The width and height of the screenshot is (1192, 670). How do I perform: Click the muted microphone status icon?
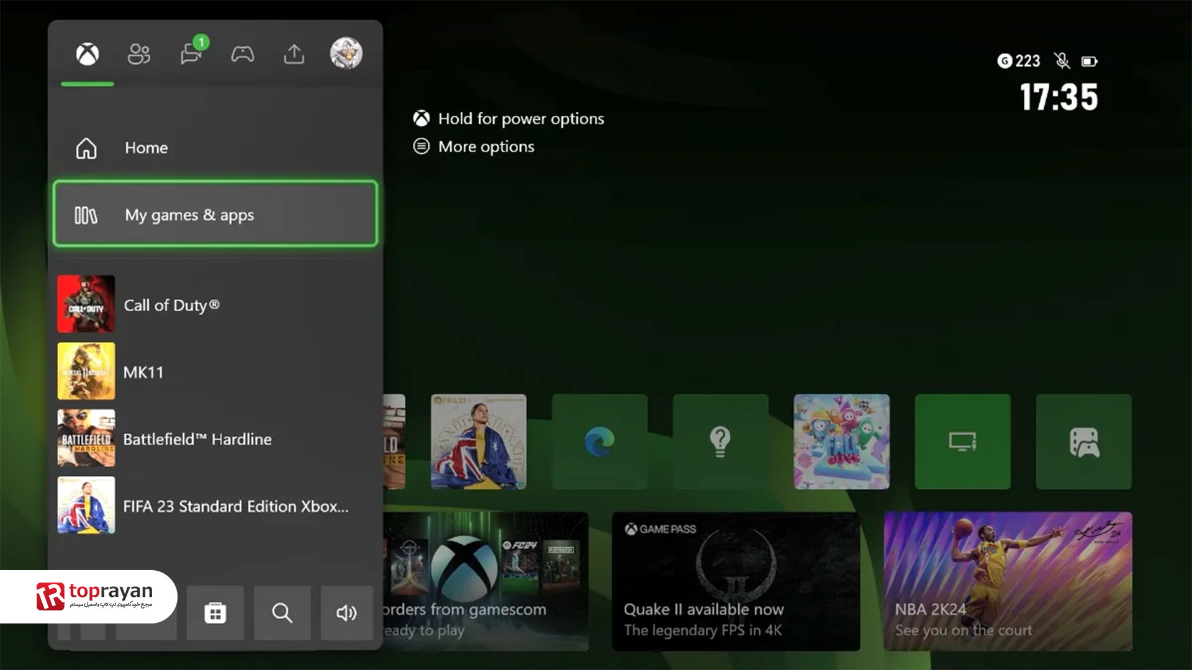pyautogui.click(x=1062, y=61)
